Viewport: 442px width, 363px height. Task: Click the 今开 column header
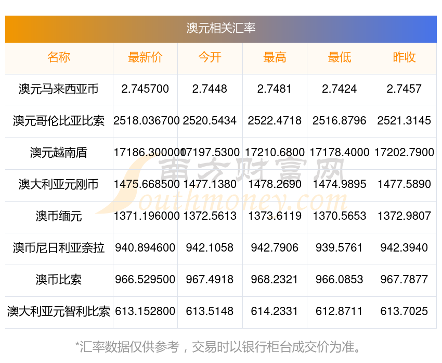(x=210, y=57)
